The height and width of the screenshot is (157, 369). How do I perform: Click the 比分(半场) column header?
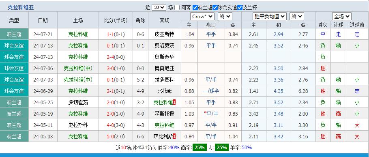click(116, 20)
